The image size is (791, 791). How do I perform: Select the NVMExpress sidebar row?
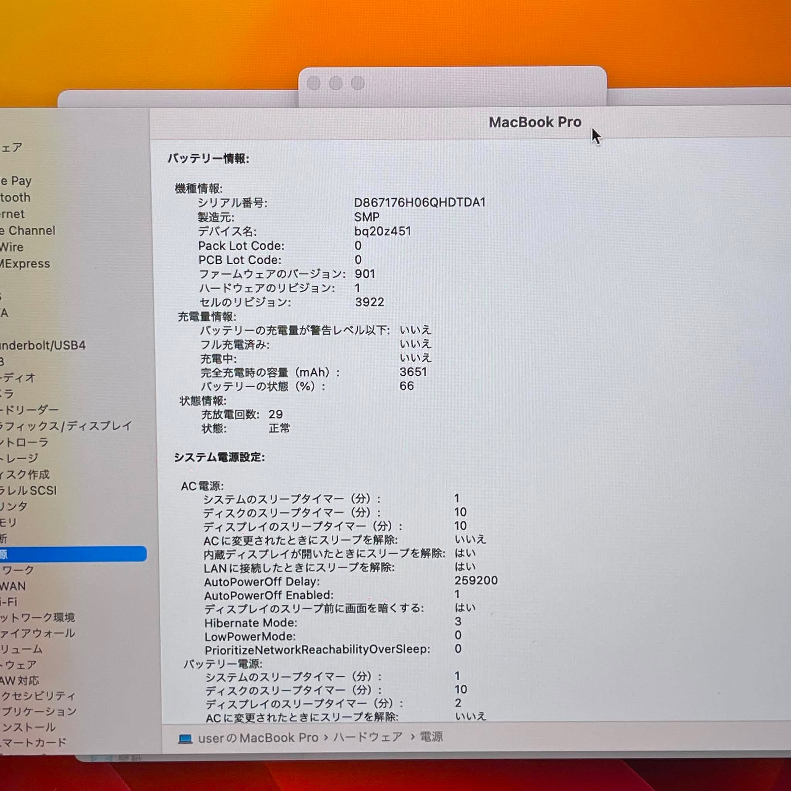25,264
